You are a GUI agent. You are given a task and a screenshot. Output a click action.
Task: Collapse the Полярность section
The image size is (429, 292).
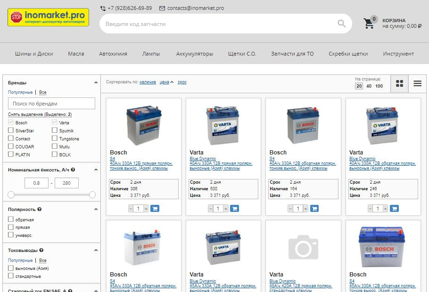pos(96,209)
